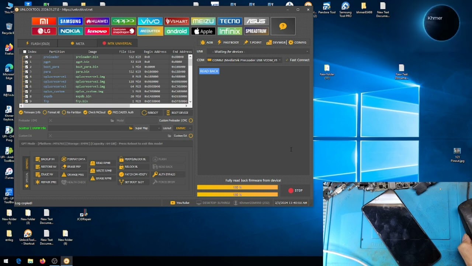Switch to the META tab
Viewport: 472px width, 266px height.
77,44
